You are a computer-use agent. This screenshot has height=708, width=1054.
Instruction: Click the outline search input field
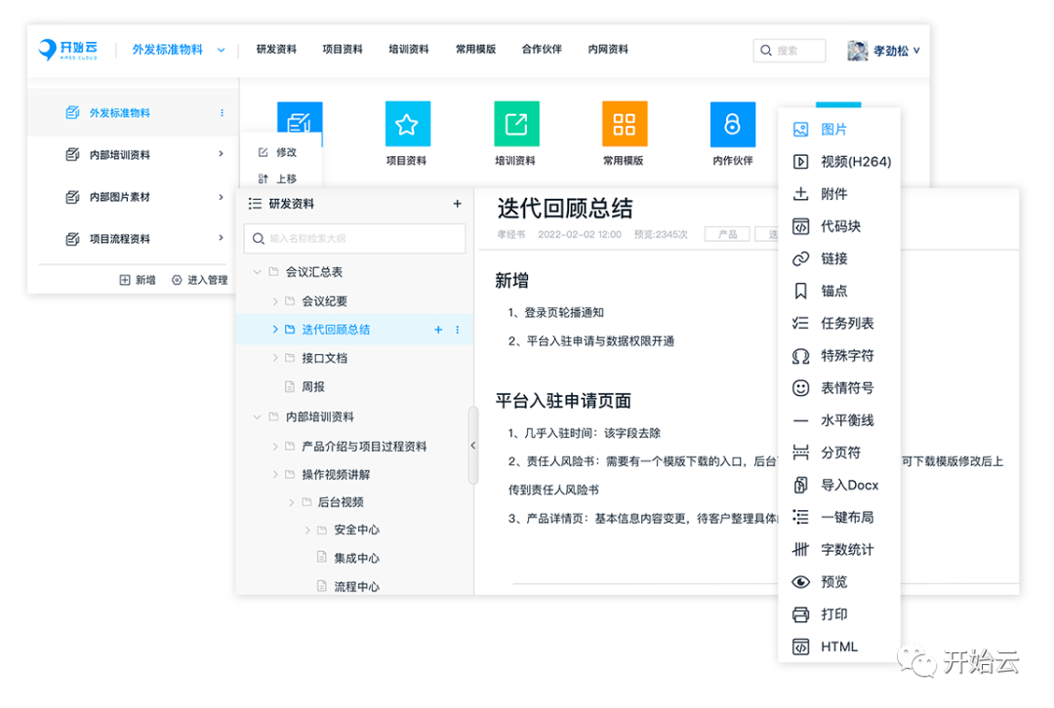click(x=354, y=238)
